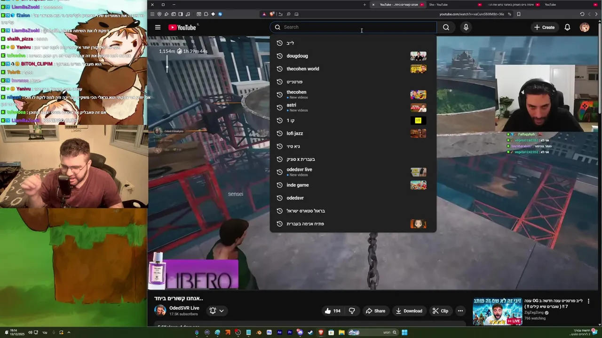Open the account avatar menu
The image size is (602, 338).
point(585,27)
